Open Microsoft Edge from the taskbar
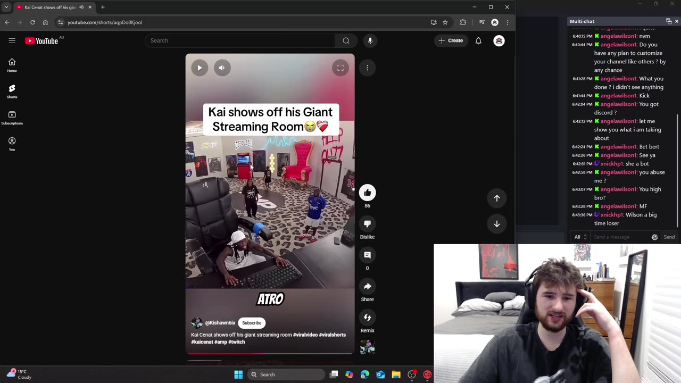Viewport: 681px width, 383px height. (x=365, y=374)
